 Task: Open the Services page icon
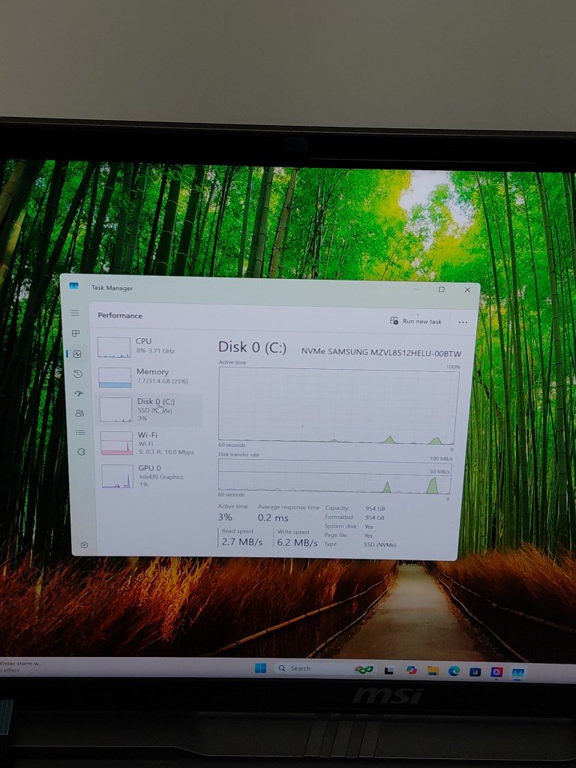[x=81, y=451]
